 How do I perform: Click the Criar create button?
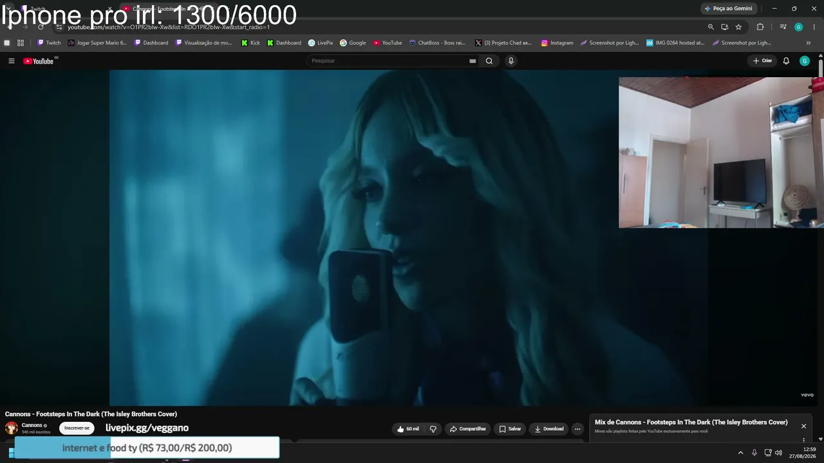762,61
